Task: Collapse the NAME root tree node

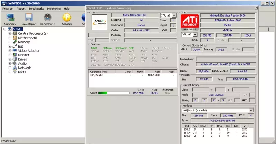Action: click(x=5, y=29)
